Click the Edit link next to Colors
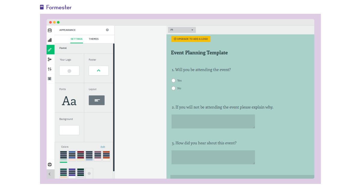Image resolution: width=361 pixels, height=189 pixels. (x=103, y=147)
